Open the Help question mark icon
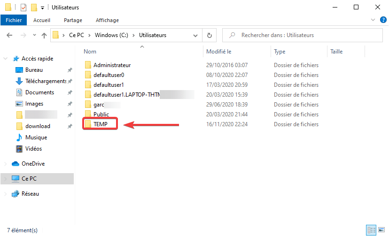 (x=383, y=20)
